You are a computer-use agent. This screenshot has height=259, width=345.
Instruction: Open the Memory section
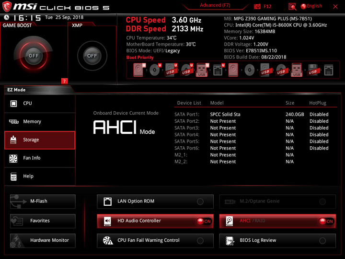(x=40, y=121)
